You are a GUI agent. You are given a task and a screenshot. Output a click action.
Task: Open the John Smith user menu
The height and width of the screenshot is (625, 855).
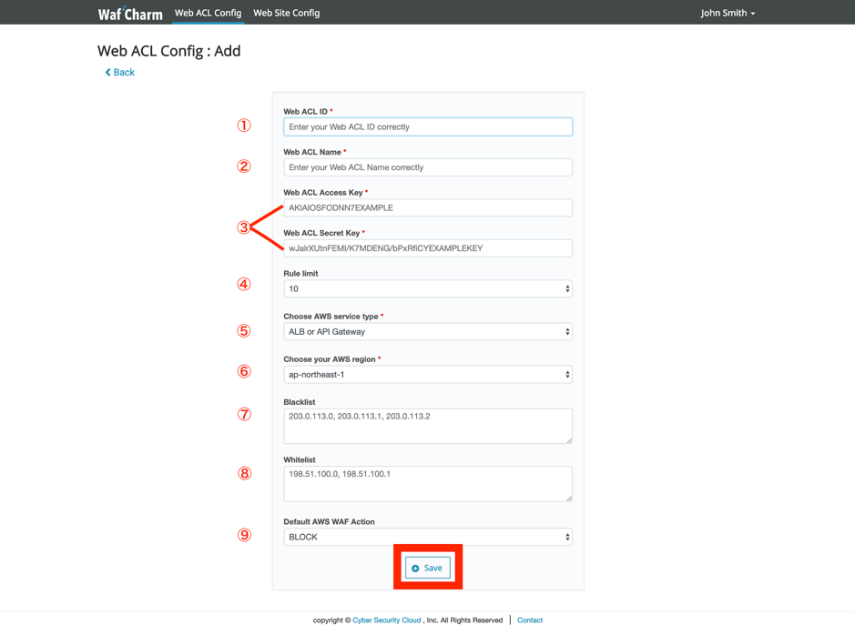point(728,13)
